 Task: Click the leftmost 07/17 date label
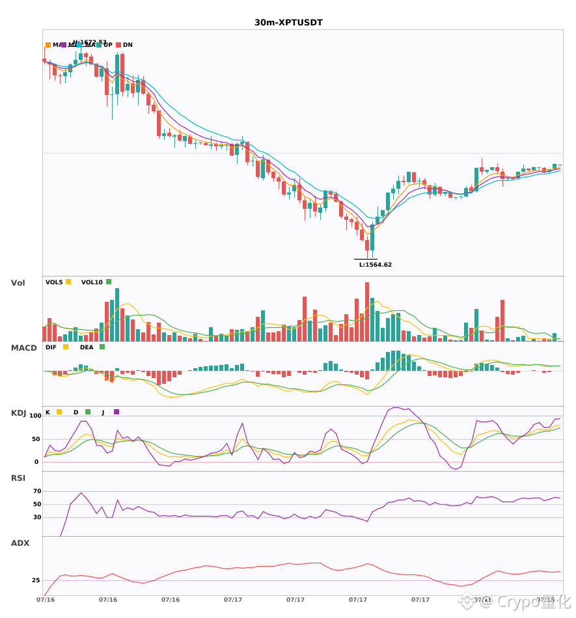233,600
